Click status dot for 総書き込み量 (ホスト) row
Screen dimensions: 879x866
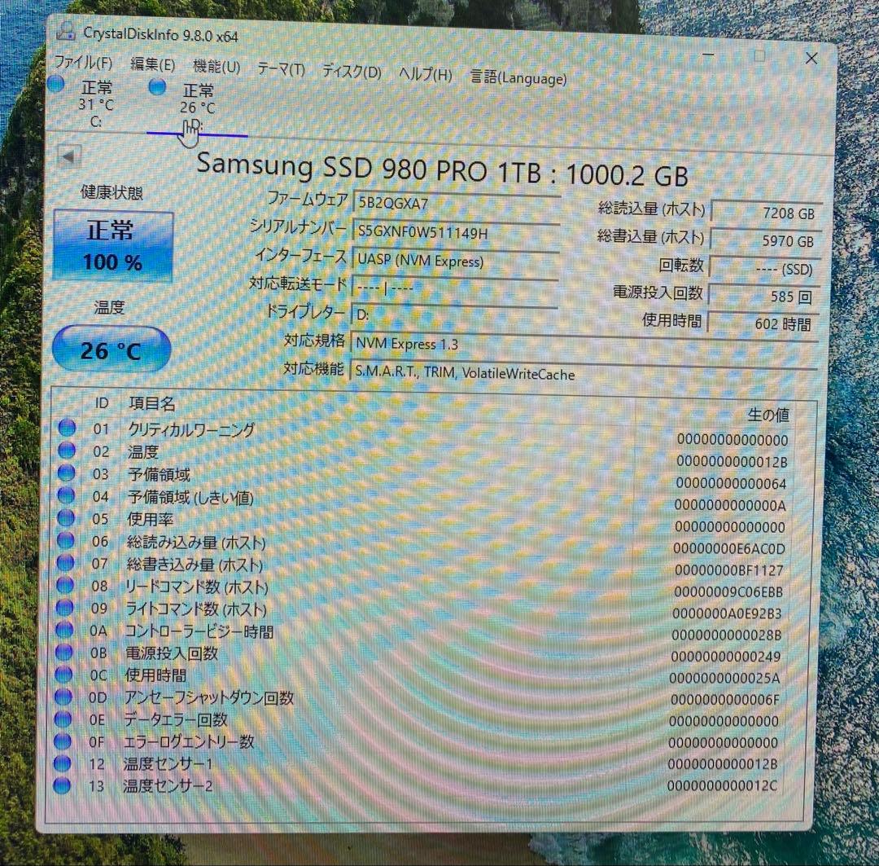click(65, 562)
